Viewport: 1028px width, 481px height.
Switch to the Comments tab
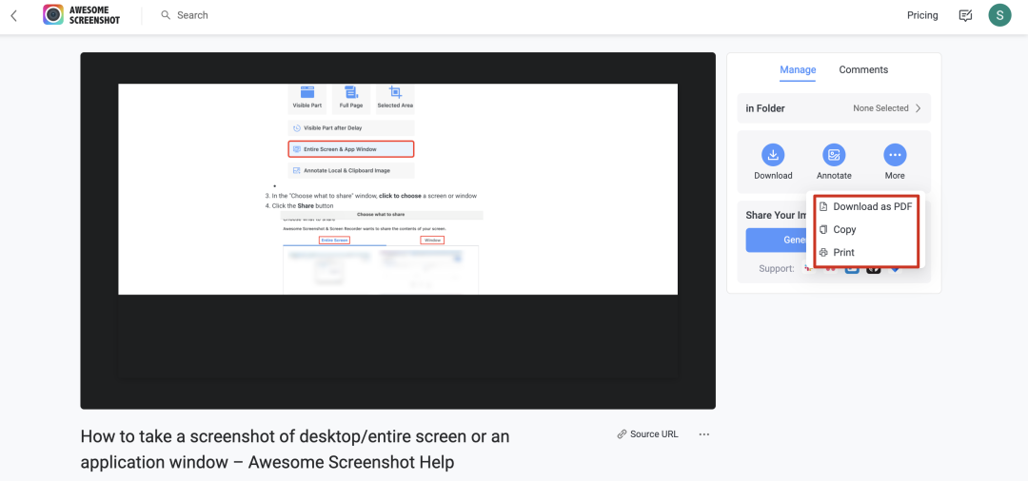coord(863,70)
